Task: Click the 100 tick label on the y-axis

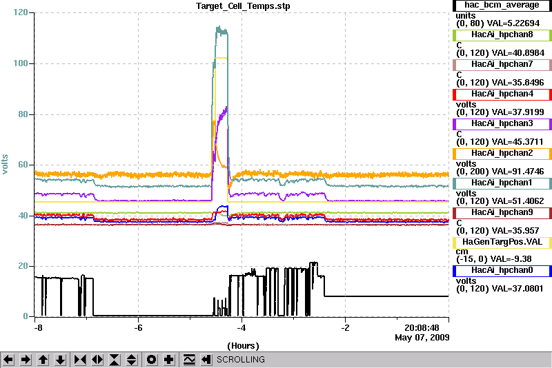Action: (x=21, y=63)
